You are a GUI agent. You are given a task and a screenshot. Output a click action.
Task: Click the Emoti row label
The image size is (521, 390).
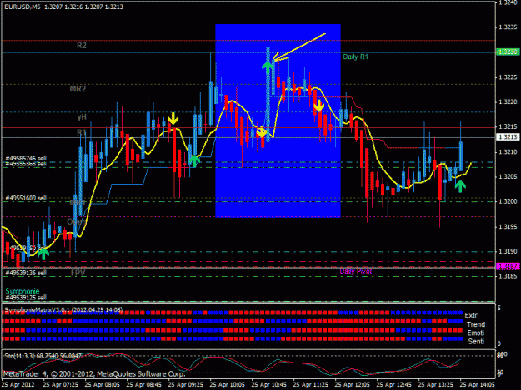476,333
